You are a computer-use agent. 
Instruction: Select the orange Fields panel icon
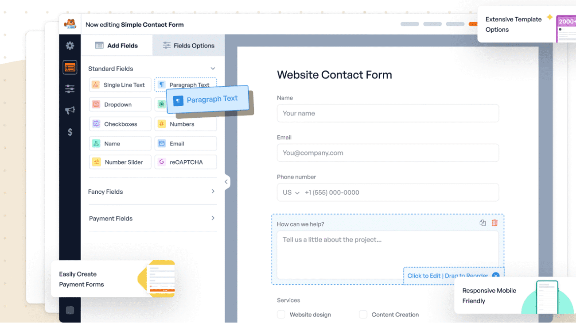click(x=70, y=67)
